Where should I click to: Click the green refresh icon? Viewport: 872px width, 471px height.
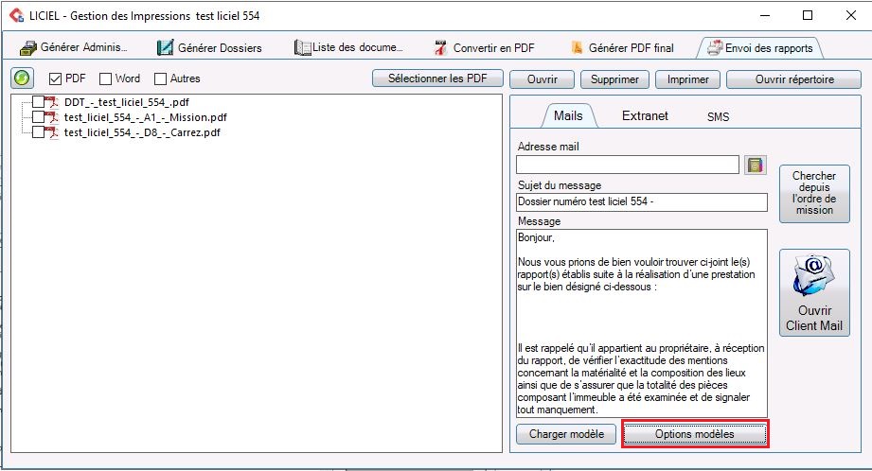[x=22, y=78]
